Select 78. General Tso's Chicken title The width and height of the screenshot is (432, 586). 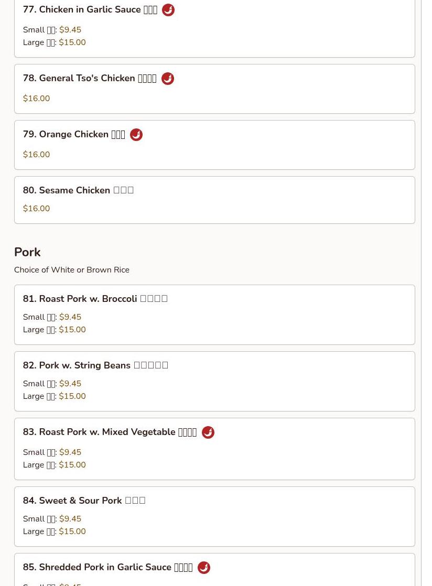click(89, 79)
